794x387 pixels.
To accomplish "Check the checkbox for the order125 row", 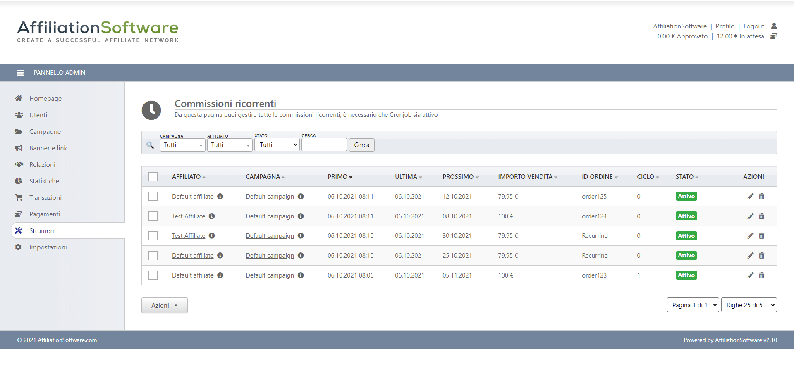I will click(x=153, y=197).
